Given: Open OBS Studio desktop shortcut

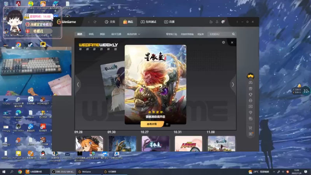Looking at the screenshot, I should (x=18, y=128).
